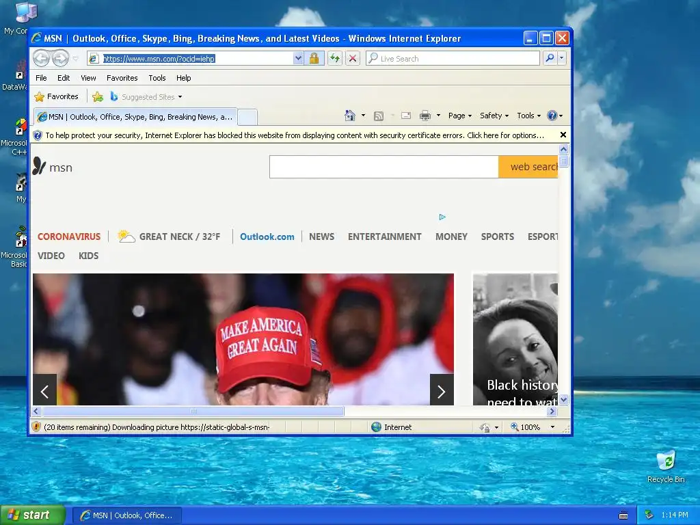Viewport: 700px width, 525px height.
Task: Click the horizontal scrollbar thumb
Action: [x=193, y=411]
